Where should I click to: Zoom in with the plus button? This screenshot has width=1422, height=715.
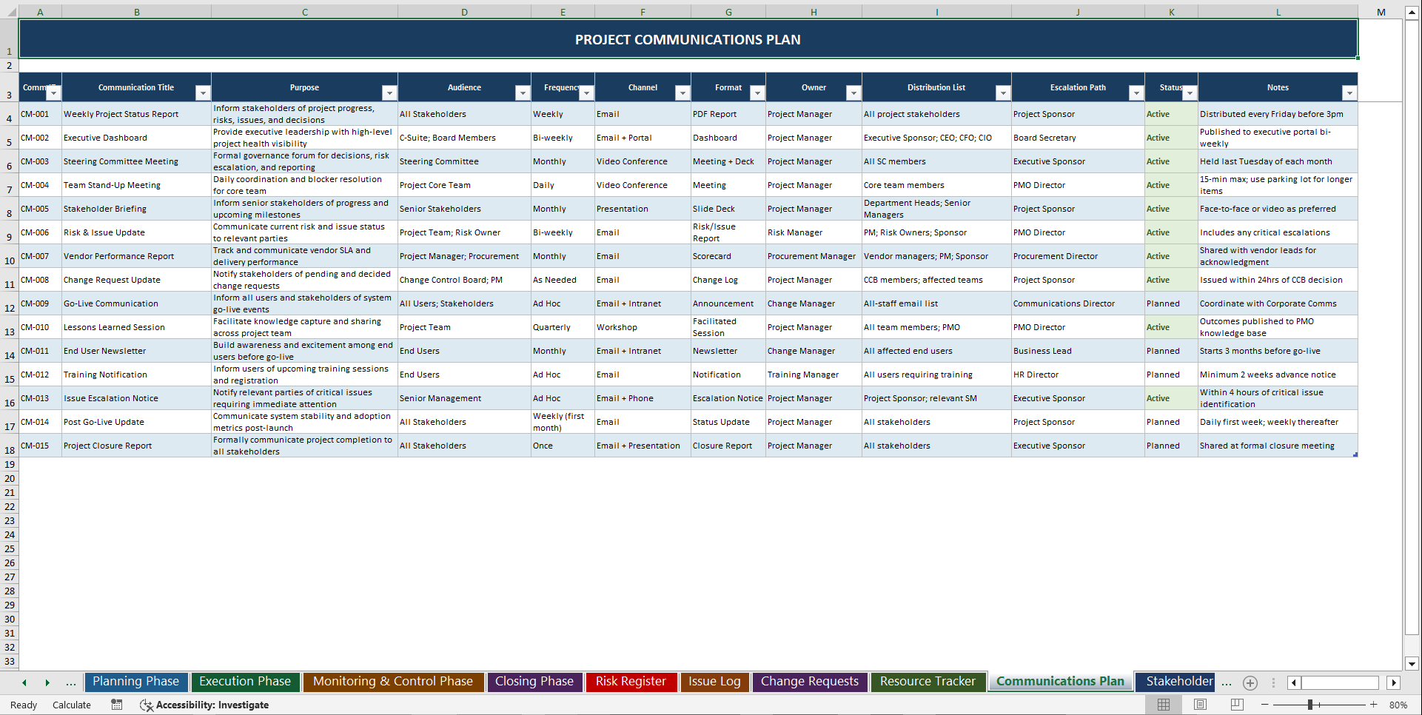click(1374, 705)
